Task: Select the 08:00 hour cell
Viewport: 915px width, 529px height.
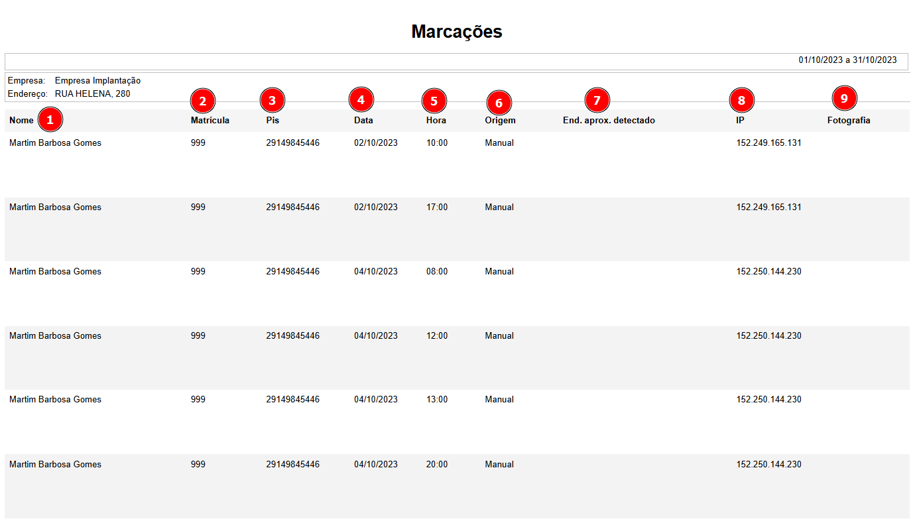Action: [437, 272]
